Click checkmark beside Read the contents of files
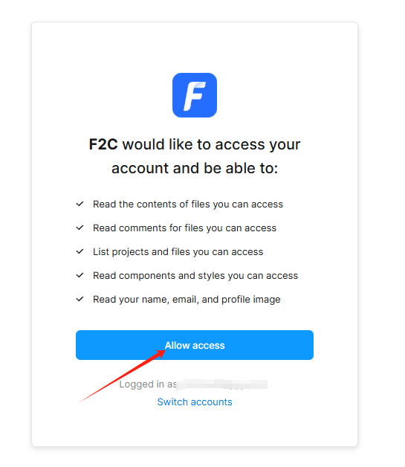The width and height of the screenshot is (405, 467). [x=80, y=204]
